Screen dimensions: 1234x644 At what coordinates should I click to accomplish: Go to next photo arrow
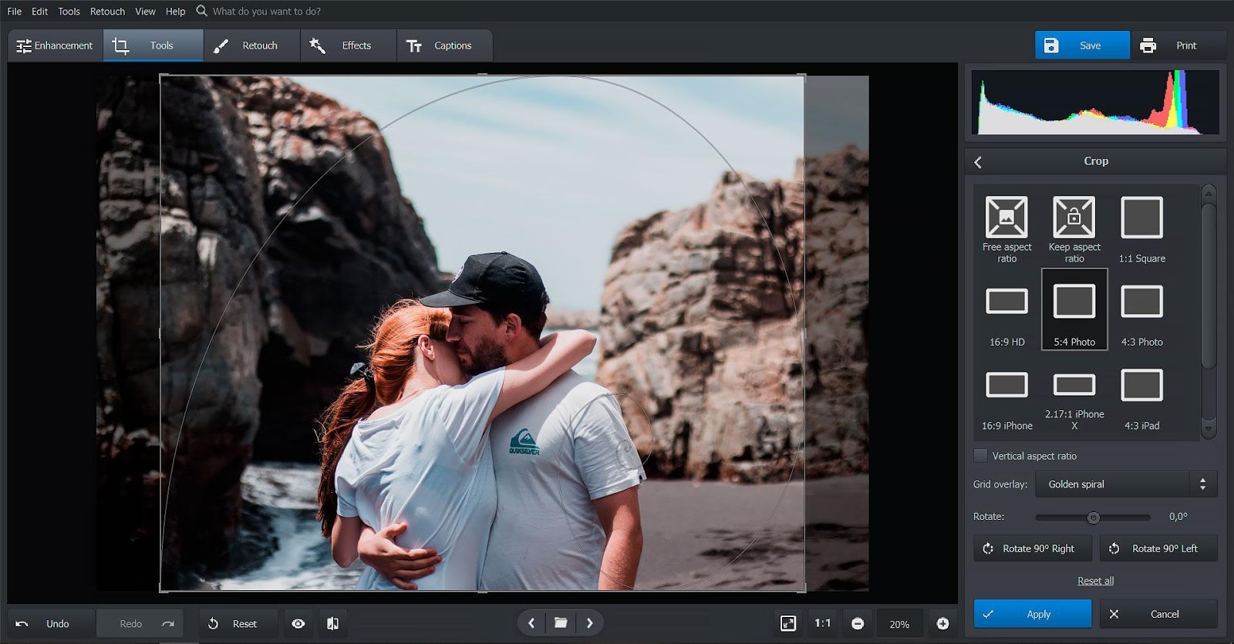pyautogui.click(x=590, y=623)
